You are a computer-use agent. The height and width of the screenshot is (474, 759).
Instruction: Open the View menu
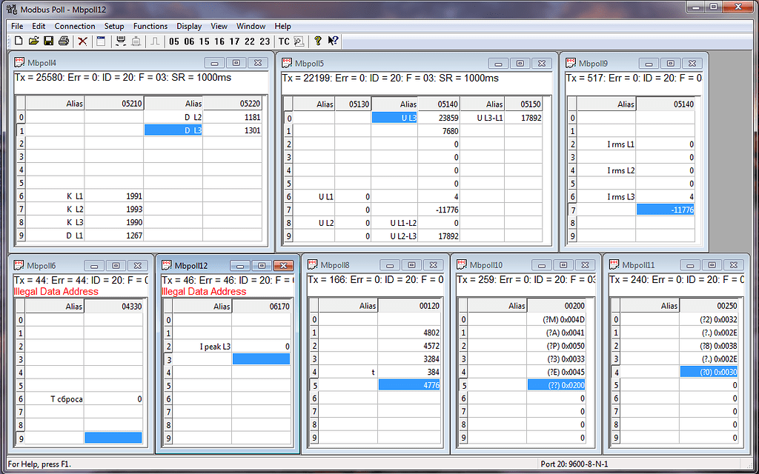(219, 26)
